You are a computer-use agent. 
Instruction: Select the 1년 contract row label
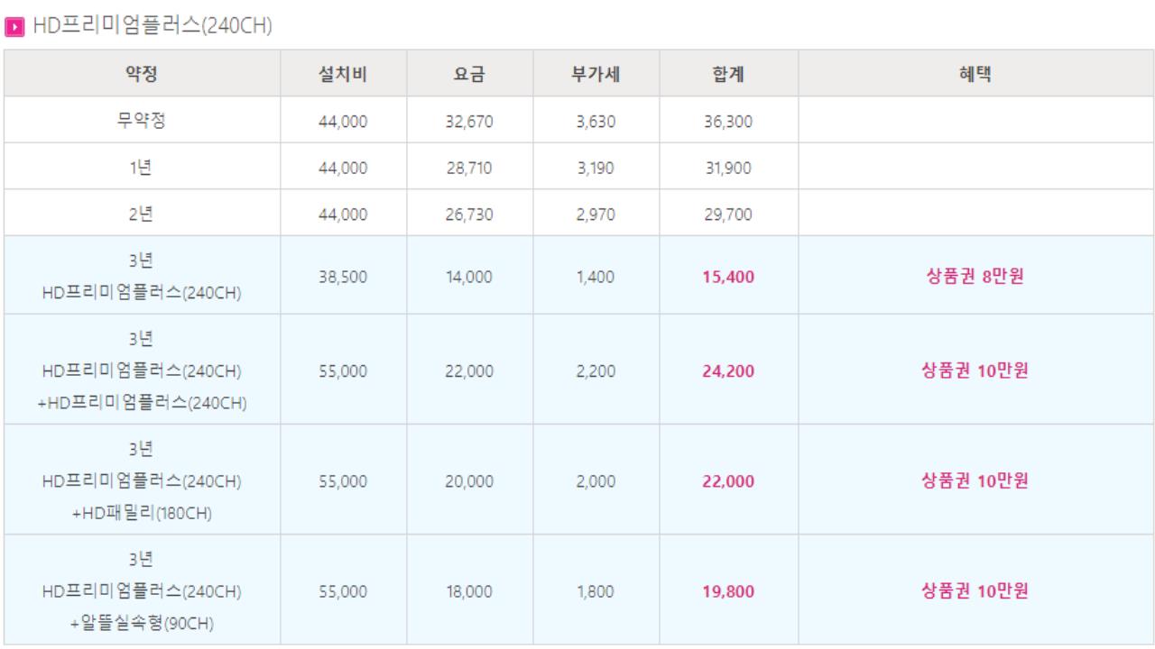point(141,167)
